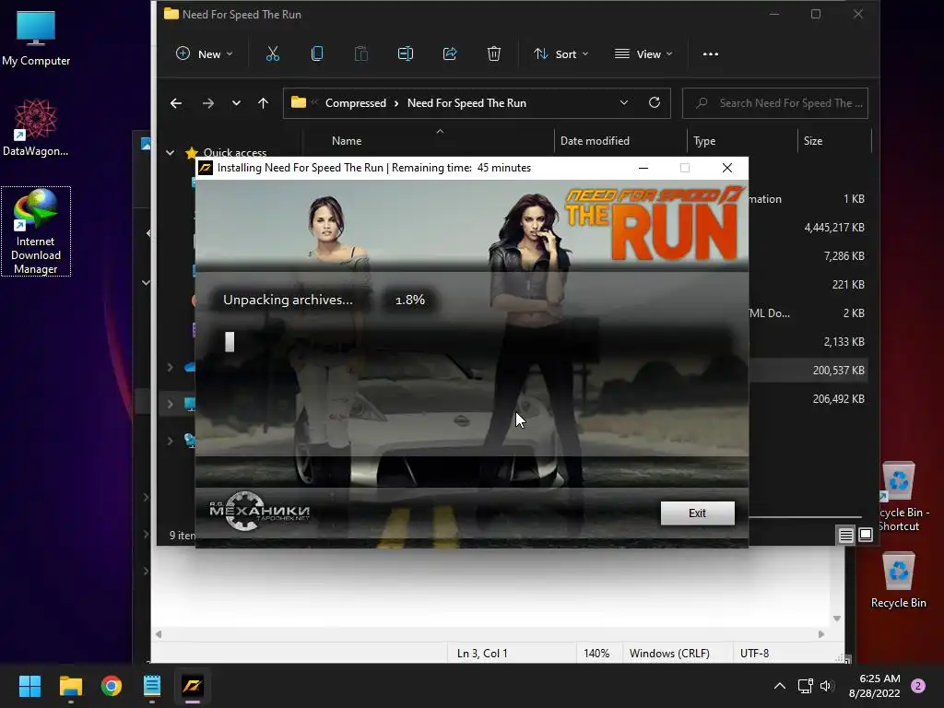Click the Notepad zoom level 140%

596,654
